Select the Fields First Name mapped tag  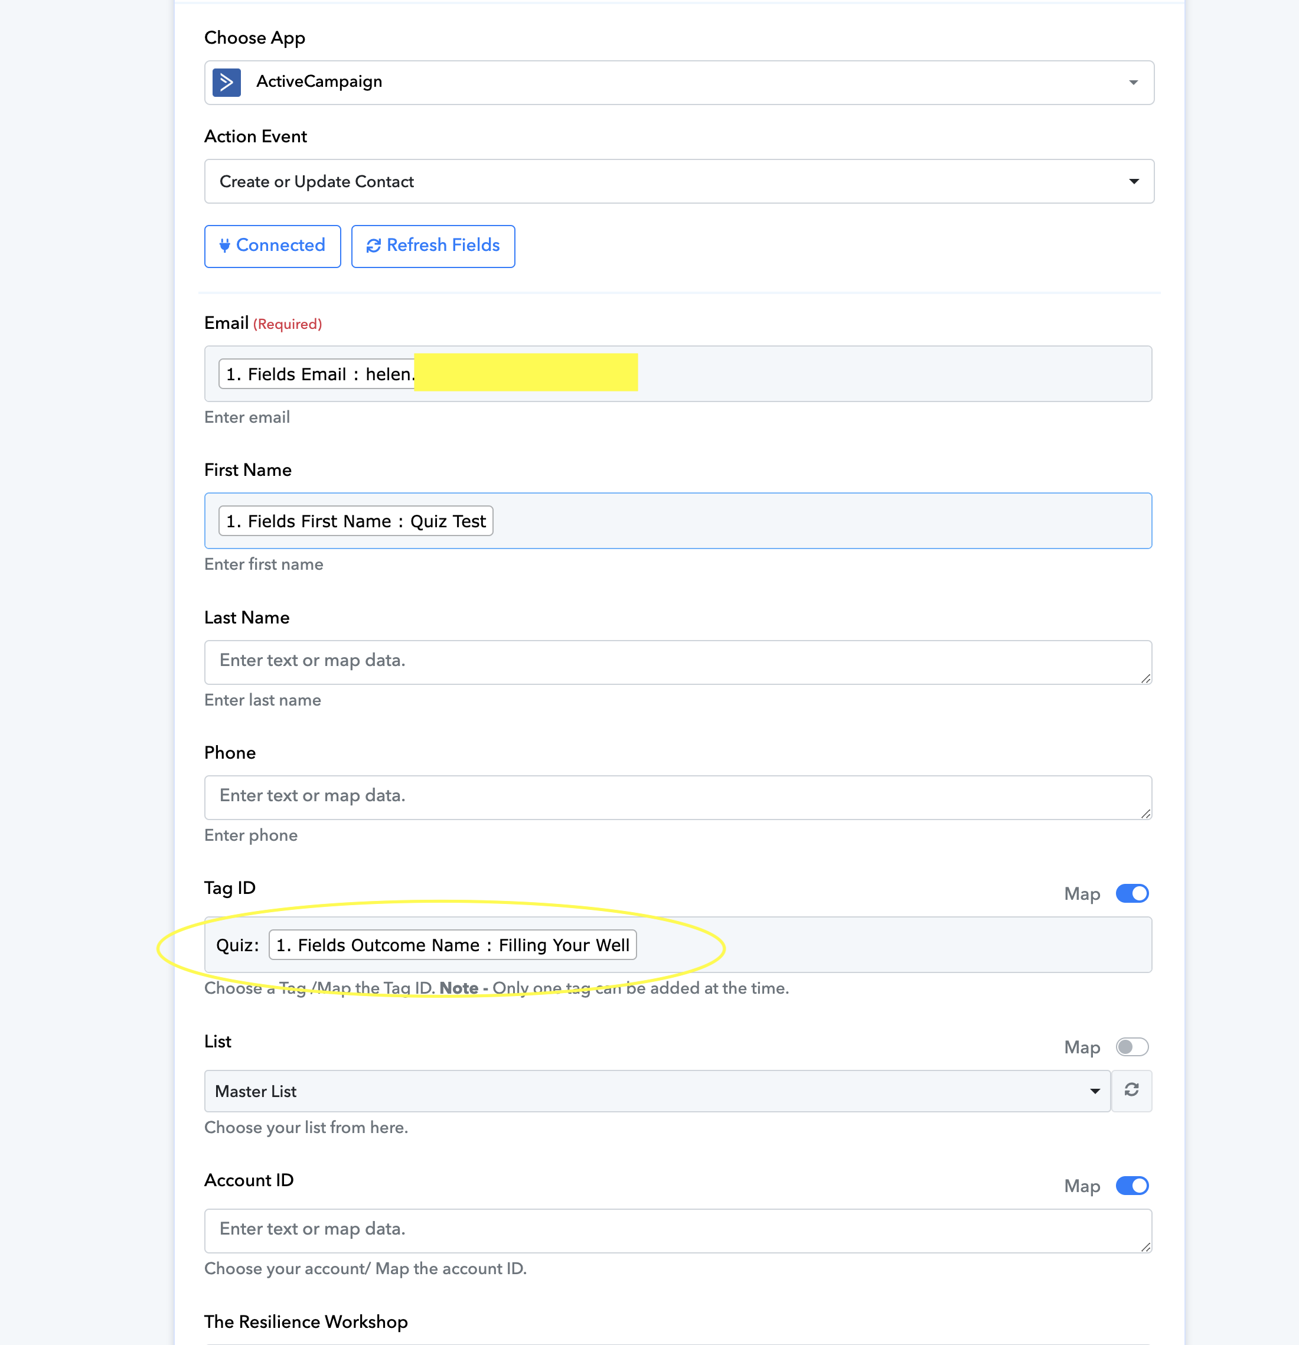356,521
